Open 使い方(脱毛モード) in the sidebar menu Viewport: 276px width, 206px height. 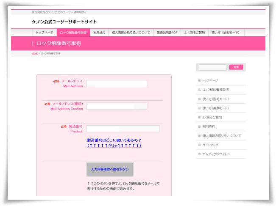[x=216, y=99]
